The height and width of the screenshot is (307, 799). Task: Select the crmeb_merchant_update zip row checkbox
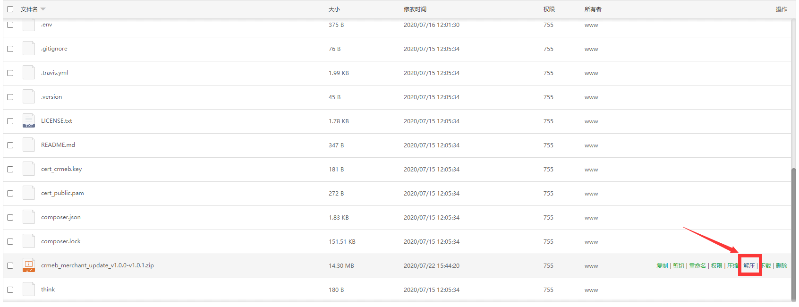[x=10, y=265]
